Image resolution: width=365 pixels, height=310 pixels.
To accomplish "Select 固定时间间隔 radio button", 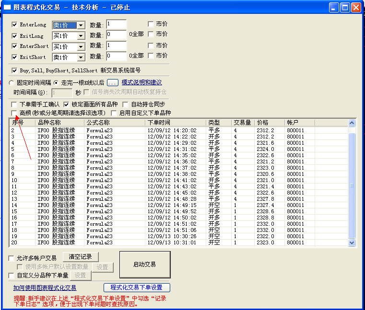I will (x=12, y=82).
